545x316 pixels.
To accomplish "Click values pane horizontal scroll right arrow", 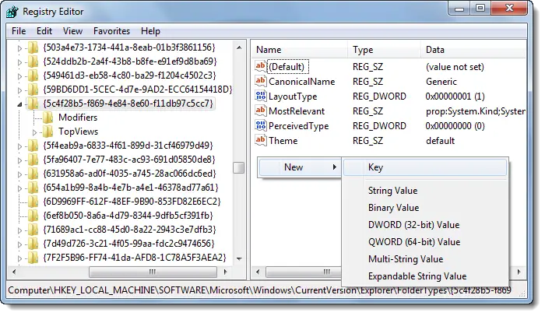I will pyautogui.click(x=519, y=272).
